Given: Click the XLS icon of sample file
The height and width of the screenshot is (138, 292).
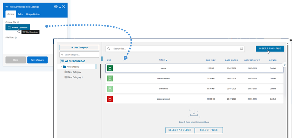Looking at the screenshot, I should coord(110,68).
